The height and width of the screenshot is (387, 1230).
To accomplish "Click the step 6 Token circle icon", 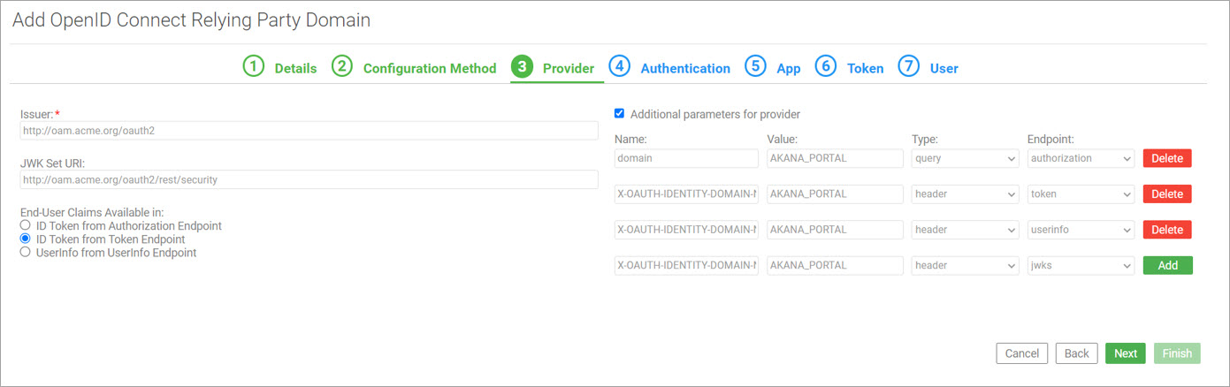I will pos(825,66).
